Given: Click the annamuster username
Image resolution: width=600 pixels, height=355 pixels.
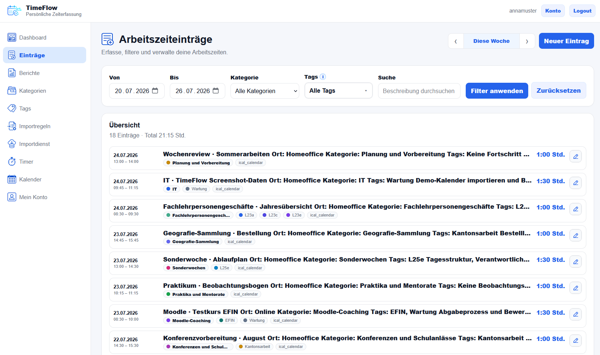Looking at the screenshot, I should click(x=523, y=11).
